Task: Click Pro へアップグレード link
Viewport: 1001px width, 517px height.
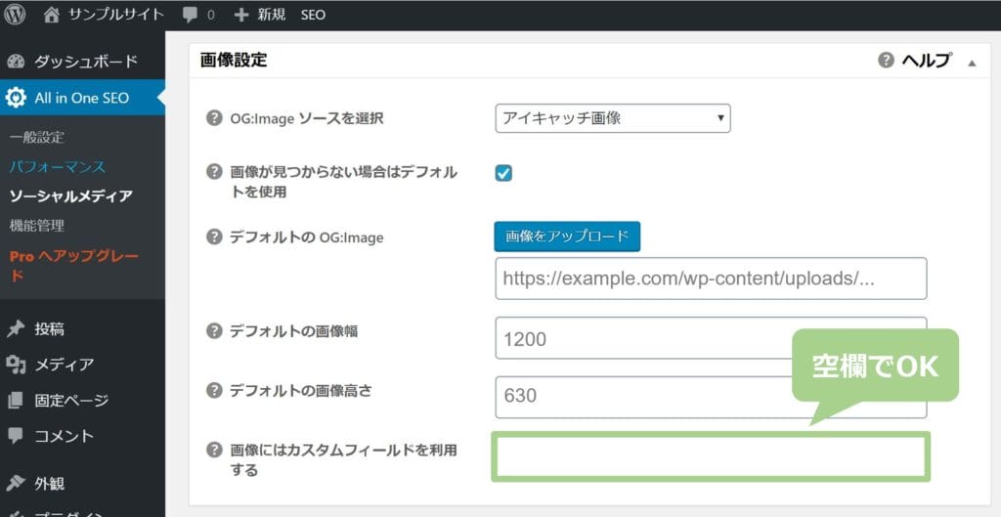Action: point(74,266)
